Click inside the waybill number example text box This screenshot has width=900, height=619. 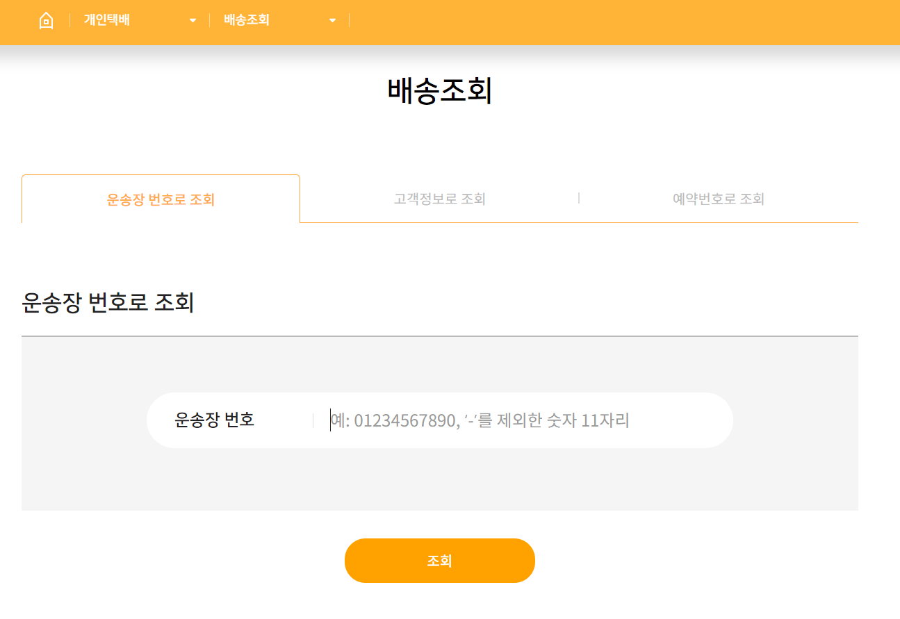[x=480, y=420]
